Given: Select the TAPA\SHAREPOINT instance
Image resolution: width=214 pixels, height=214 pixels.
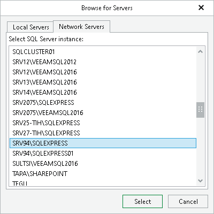Looking at the screenshot, I should pos(103,174).
